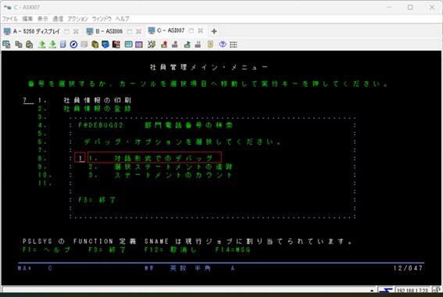Open help via blue question-mark icon
The width and height of the screenshot is (443, 297).
pyautogui.click(x=223, y=45)
